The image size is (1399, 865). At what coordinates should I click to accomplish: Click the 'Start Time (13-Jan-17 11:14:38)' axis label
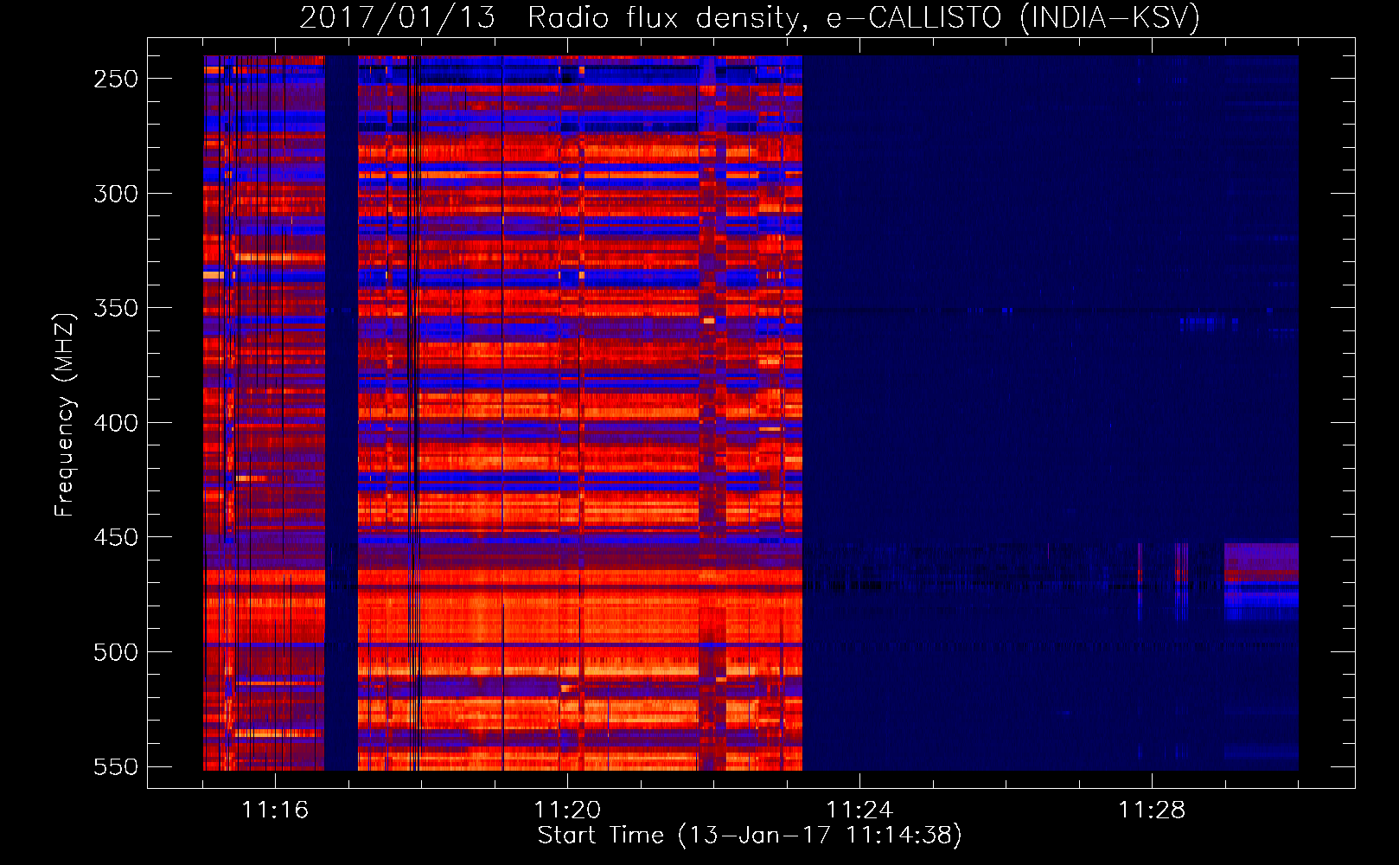pos(750,836)
